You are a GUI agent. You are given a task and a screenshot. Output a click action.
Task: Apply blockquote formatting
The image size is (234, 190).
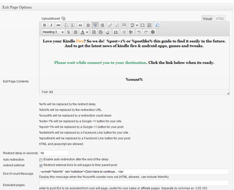(x=80, y=25)
